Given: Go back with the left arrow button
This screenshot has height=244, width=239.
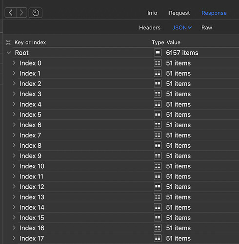Looking at the screenshot, I should pyautogui.click(x=11, y=13).
